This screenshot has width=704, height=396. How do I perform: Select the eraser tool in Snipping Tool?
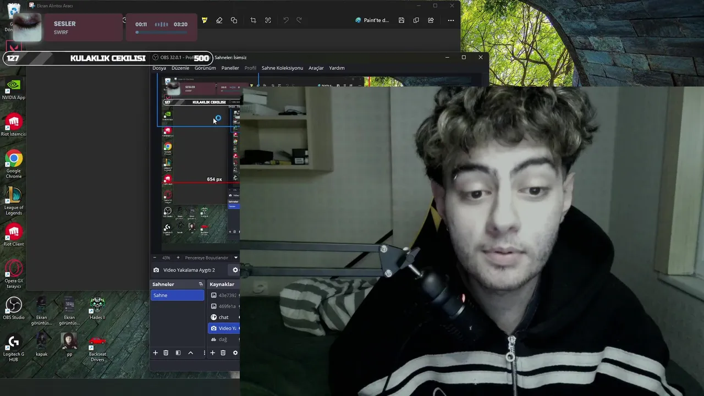(219, 20)
